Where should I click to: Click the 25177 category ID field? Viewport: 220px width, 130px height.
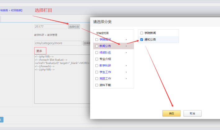click(51, 27)
